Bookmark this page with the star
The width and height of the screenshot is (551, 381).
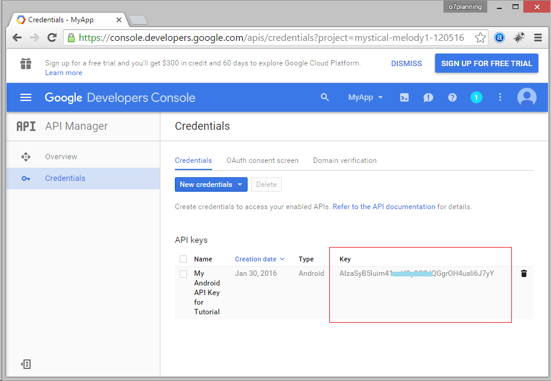click(480, 38)
